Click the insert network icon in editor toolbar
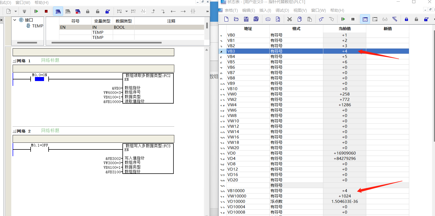Screen dimensions: 435x216 point(119,11)
